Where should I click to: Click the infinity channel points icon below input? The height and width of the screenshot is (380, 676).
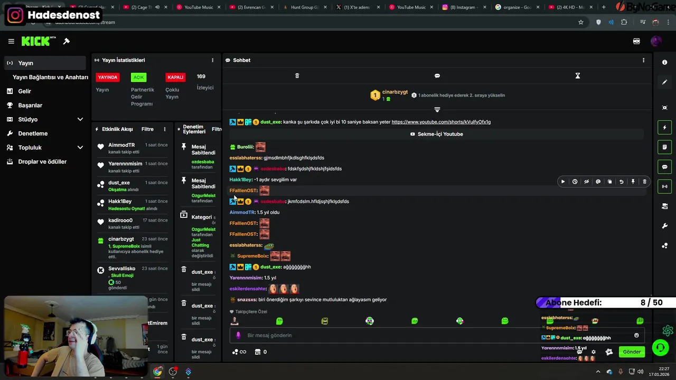coord(239,352)
